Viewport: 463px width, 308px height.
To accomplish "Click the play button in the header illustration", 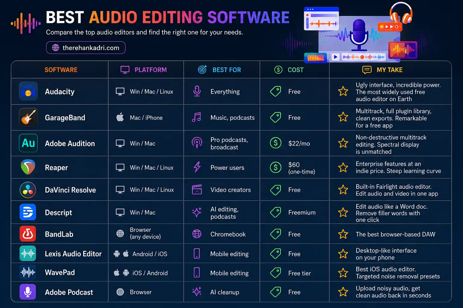I will point(335,57).
